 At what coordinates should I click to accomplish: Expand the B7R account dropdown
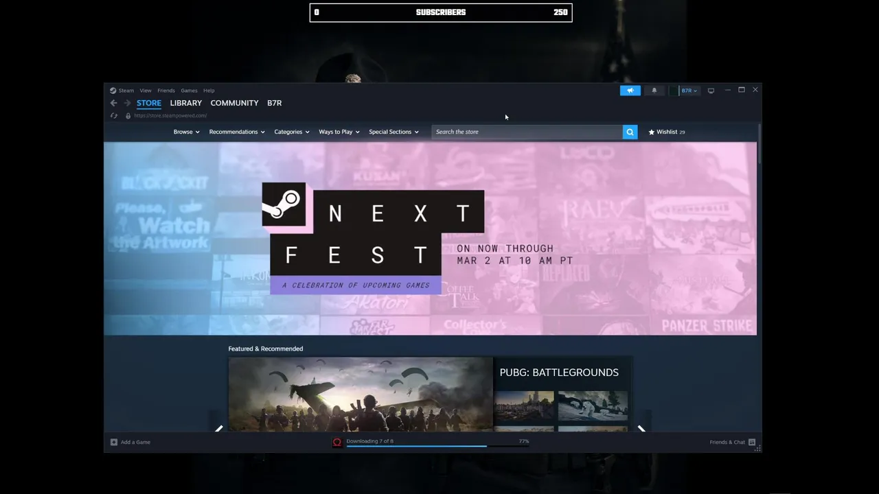(x=689, y=91)
